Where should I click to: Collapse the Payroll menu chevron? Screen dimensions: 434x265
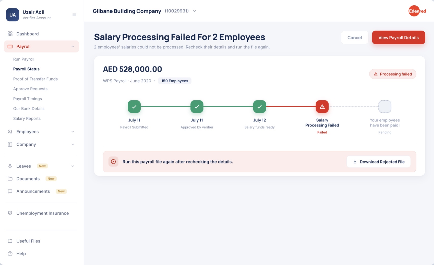pyautogui.click(x=73, y=46)
